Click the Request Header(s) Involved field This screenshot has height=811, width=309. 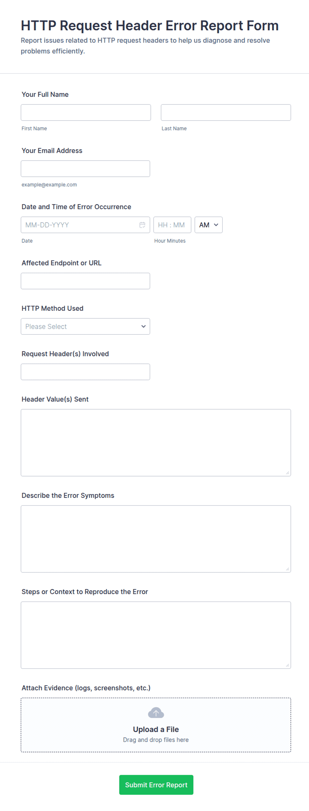pyautogui.click(x=85, y=372)
